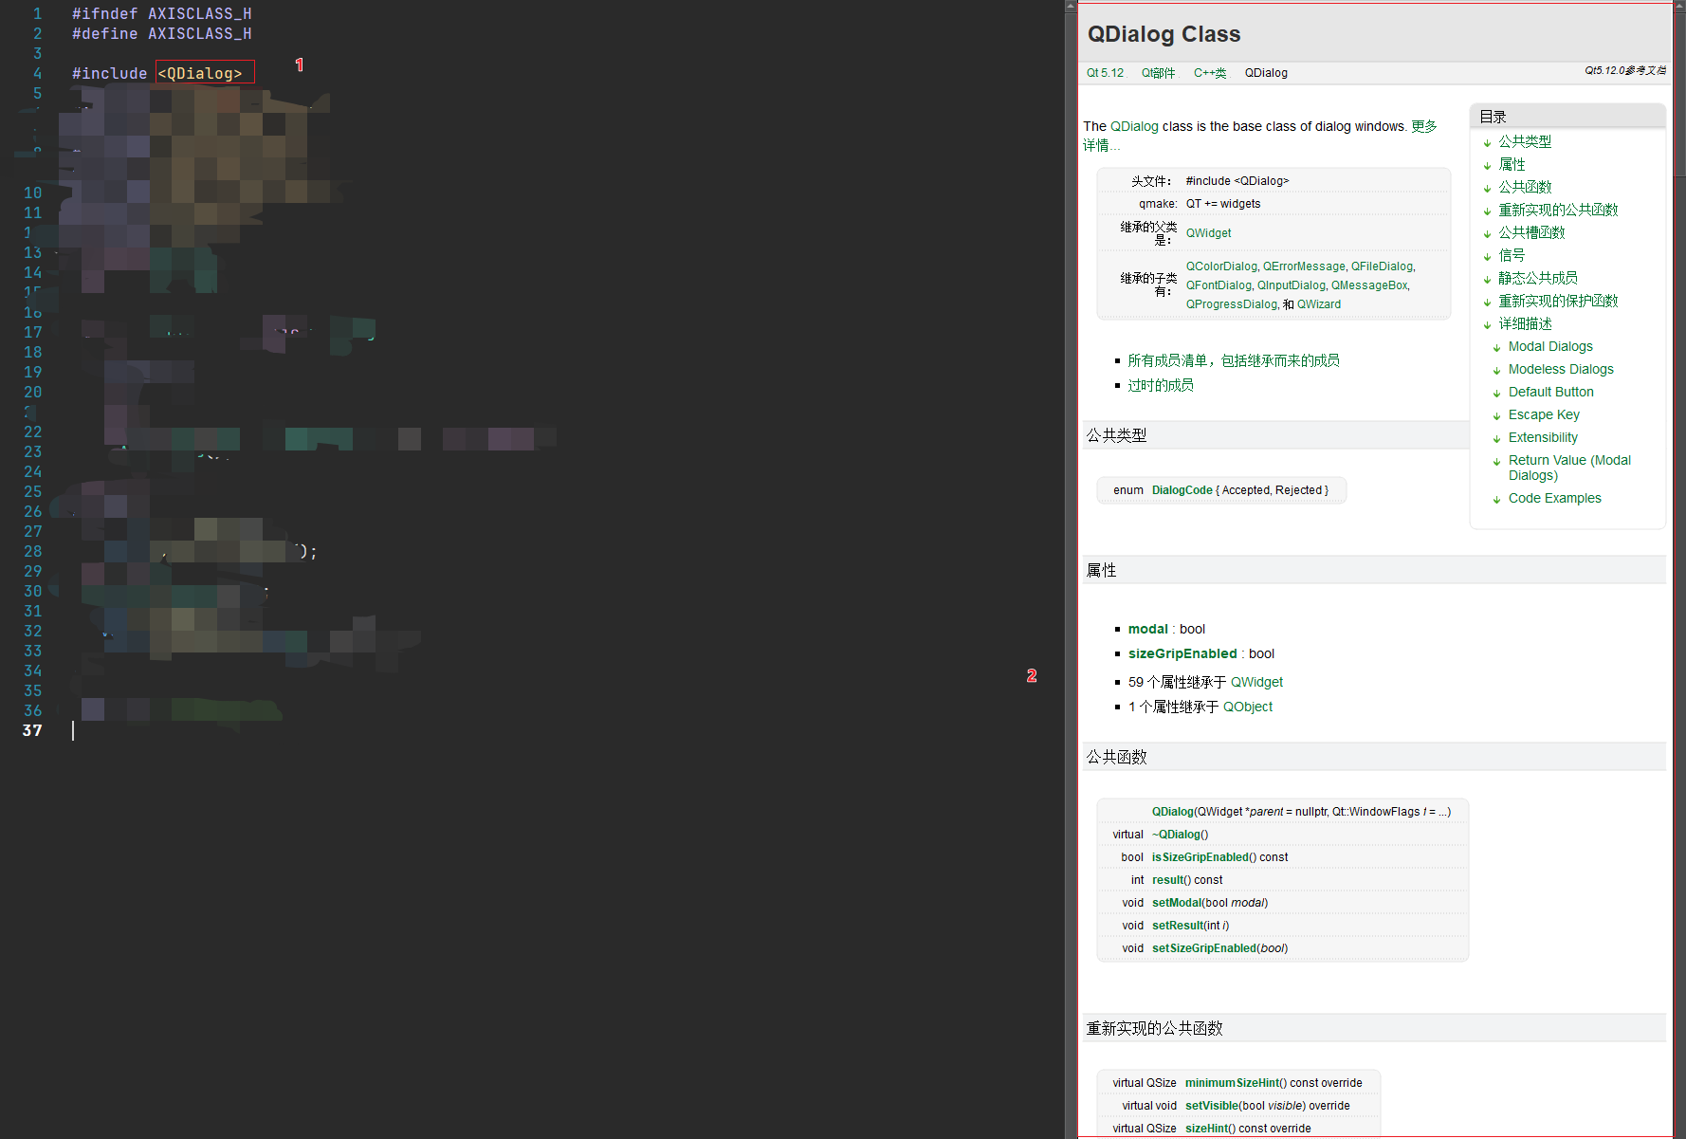Open the isSizeGripEnabled function link
This screenshot has width=1686, height=1139.
(1200, 857)
